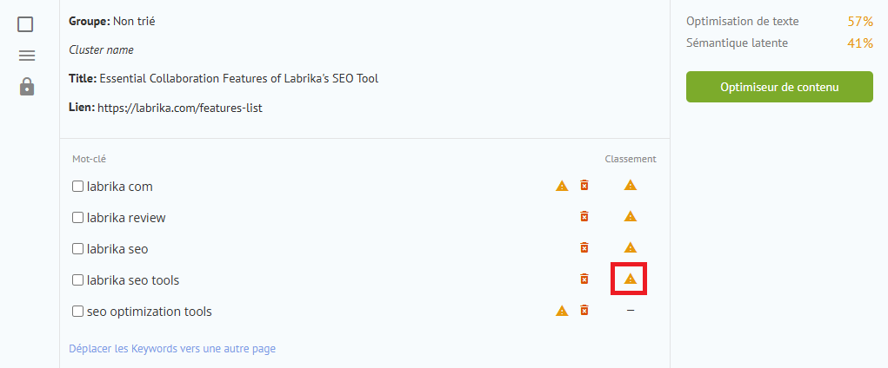Image resolution: width=888 pixels, height=368 pixels.
Task: Select the 'seo optimization tools' checkbox
Action: (x=77, y=311)
